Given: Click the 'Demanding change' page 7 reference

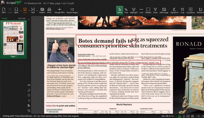Looking at the screenshot, I should point(55,29).
